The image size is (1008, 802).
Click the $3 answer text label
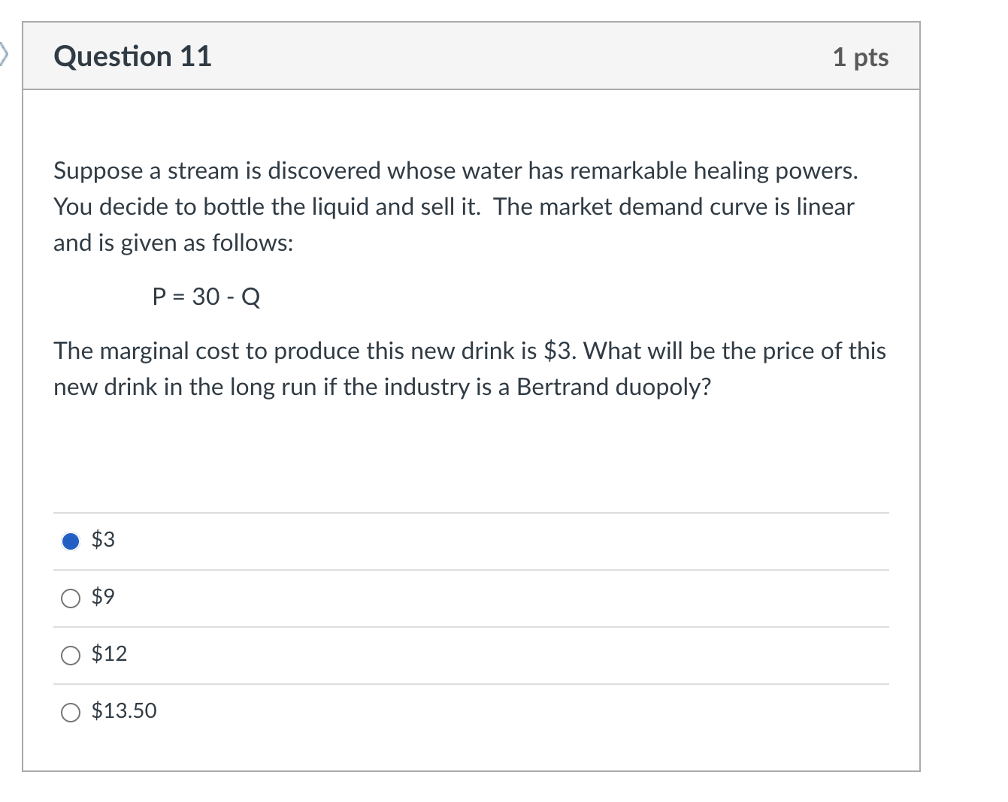click(x=103, y=540)
